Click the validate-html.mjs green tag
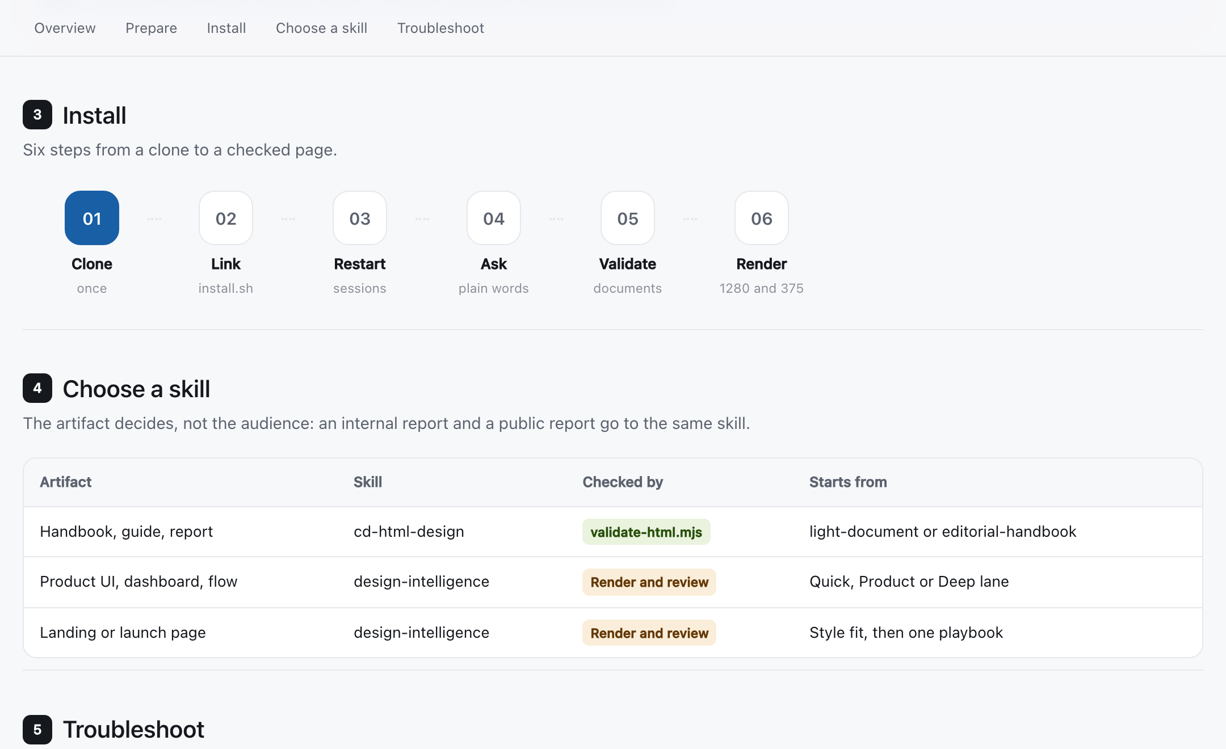The image size is (1226, 749). click(646, 532)
